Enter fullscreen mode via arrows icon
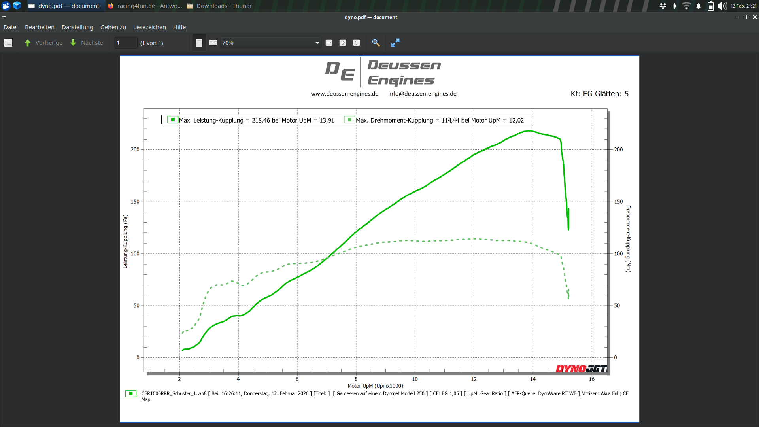This screenshot has height=427, width=759. (x=395, y=43)
